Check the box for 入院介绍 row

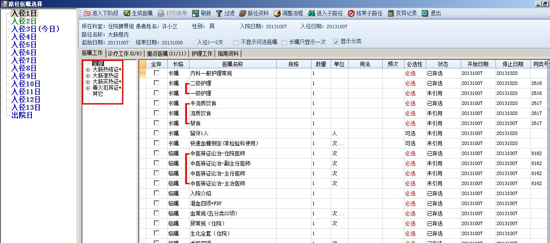pos(156,193)
